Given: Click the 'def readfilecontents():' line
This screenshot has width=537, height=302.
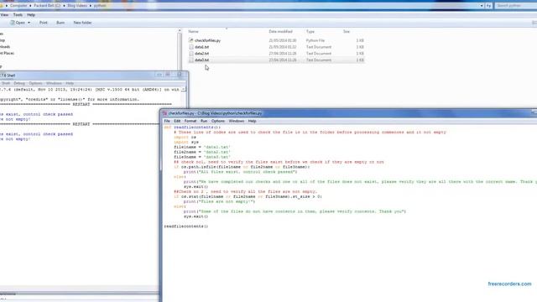Looking at the screenshot, I should [192, 127].
